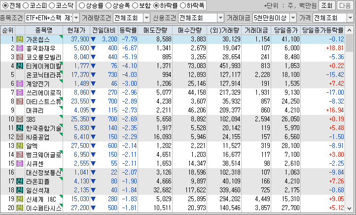
Task: Click the 경 badge beside 아티스트스튜
Action: 20,101
